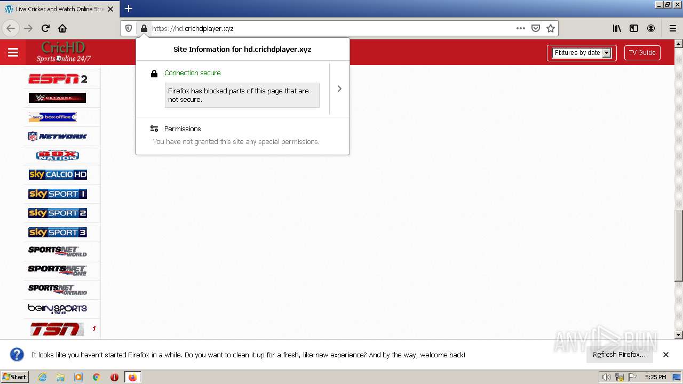Click the page vertical scrollbar thumb
Viewport: 683px width, 384px height.
(x=679, y=245)
